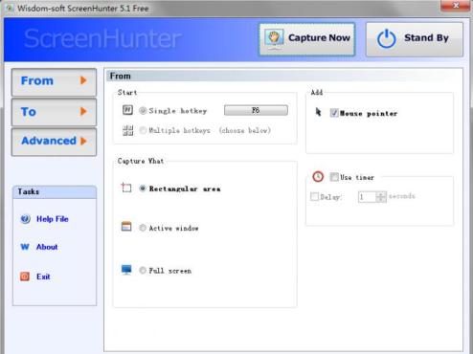Close the ScreenHunter window
The width and height of the screenshot is (473, 354).
point(456,6)
